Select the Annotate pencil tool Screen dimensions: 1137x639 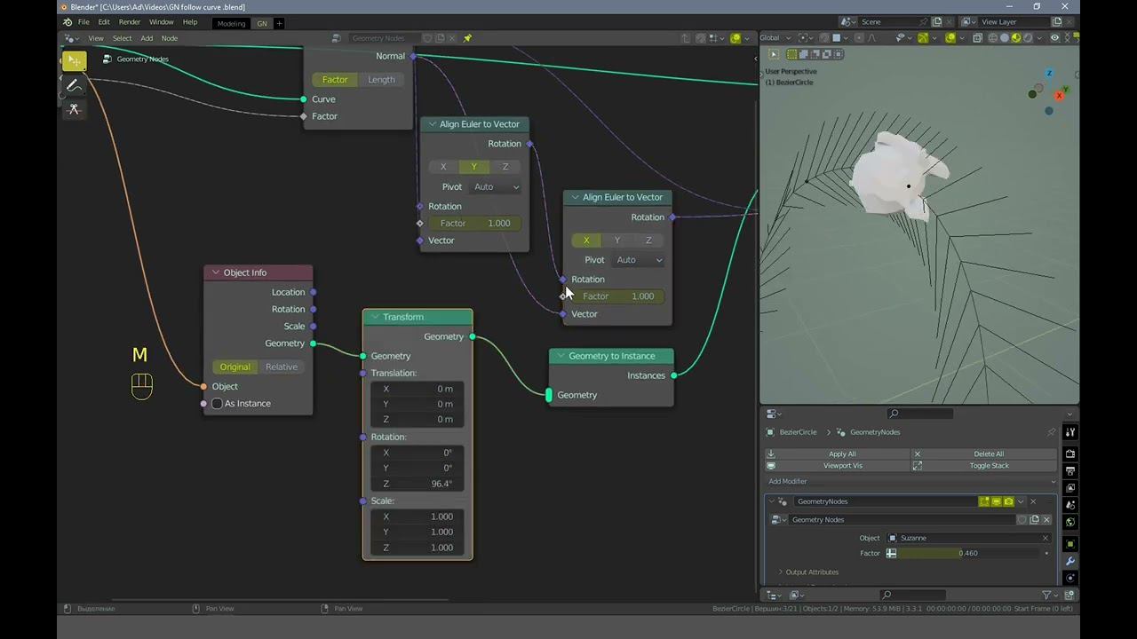[74, 85]
